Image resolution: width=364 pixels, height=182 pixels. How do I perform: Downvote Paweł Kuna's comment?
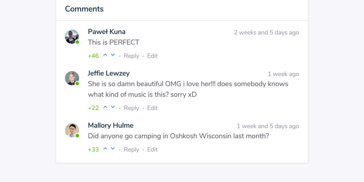pyautogui.click(x=113, y=55)
